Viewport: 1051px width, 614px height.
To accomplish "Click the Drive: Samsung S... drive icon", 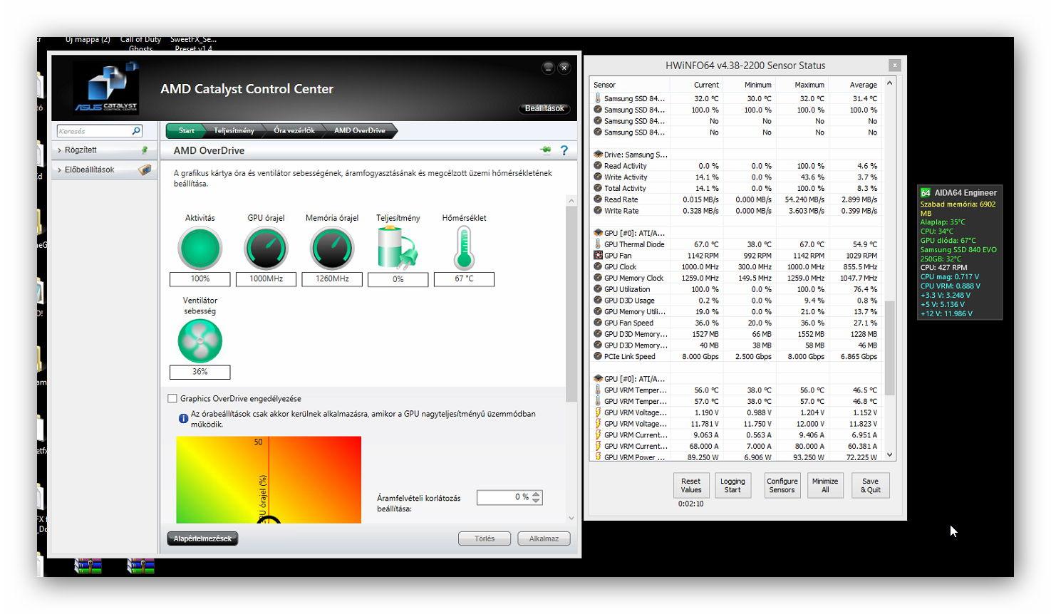I will (x=598, y=154).
